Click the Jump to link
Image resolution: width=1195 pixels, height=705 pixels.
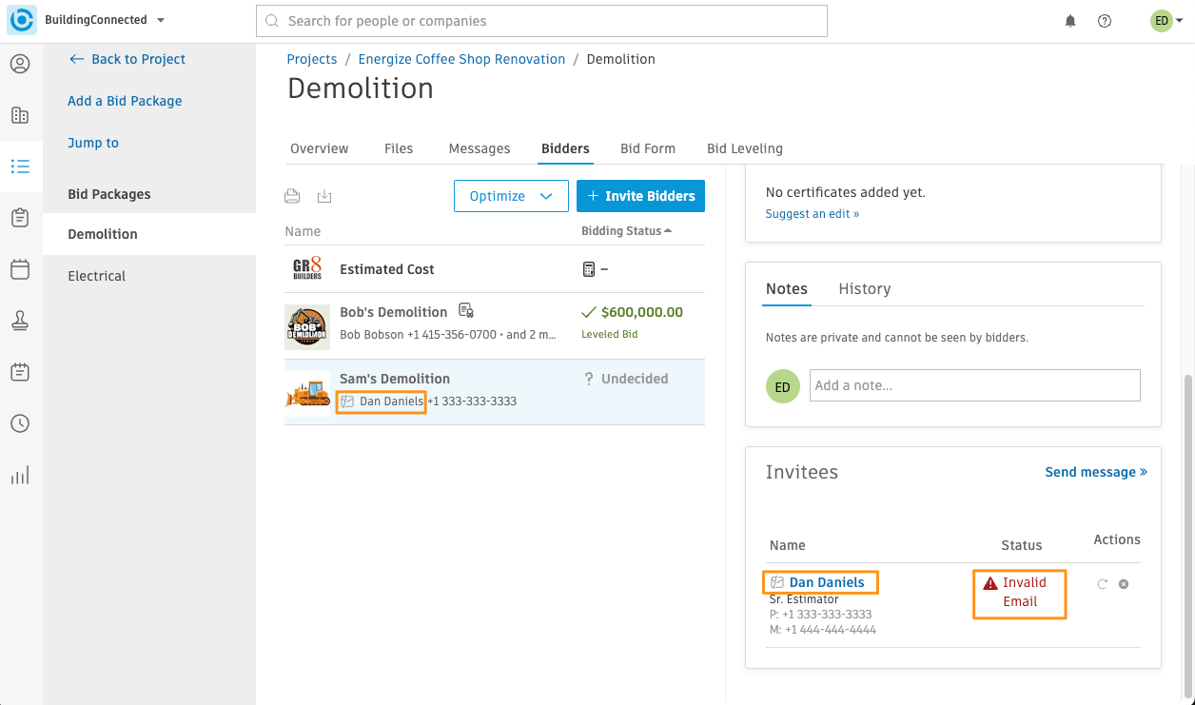tap(93, 143)
